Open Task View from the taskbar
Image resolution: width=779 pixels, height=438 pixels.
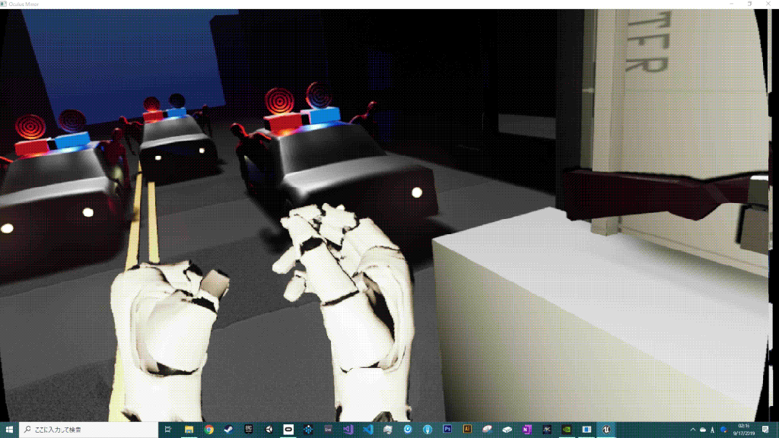coord(169,430)
